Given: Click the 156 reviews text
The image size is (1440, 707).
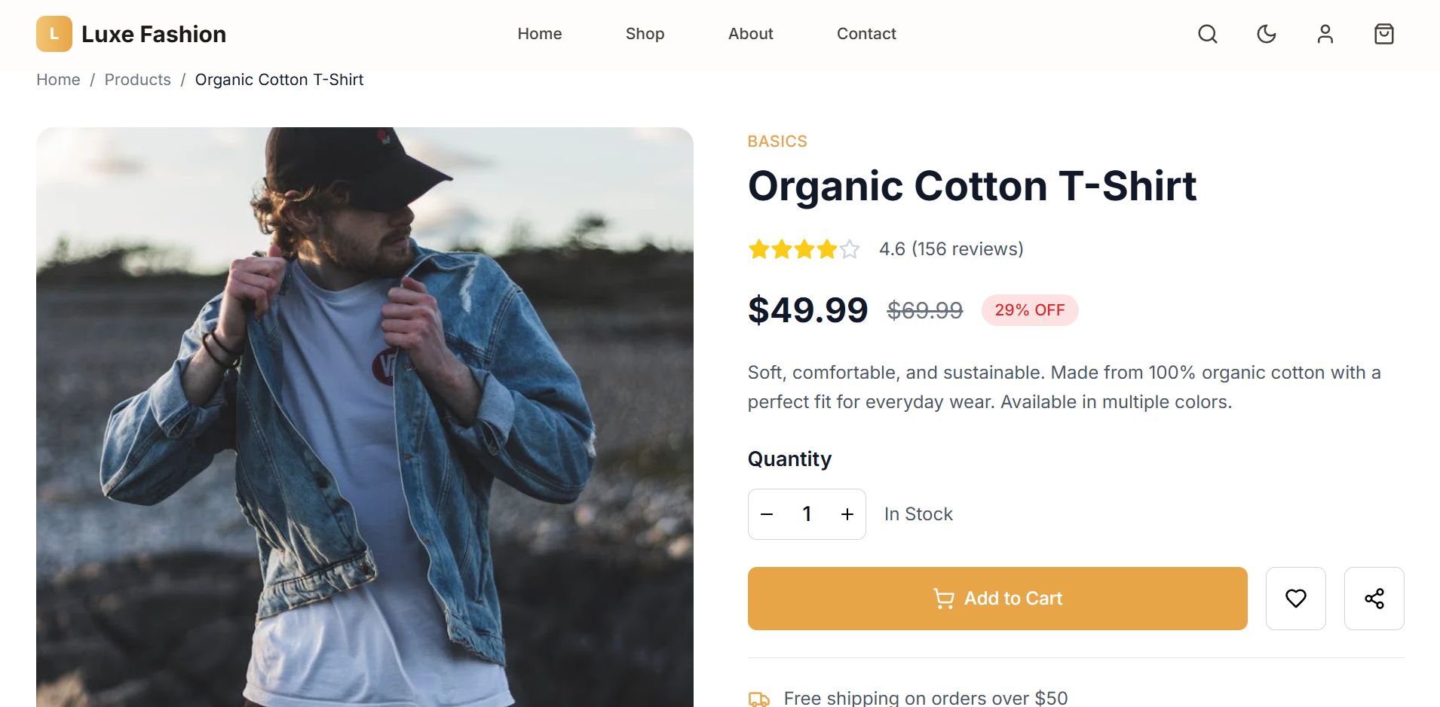Looking at the screenshot, I should tap(967, 249).
